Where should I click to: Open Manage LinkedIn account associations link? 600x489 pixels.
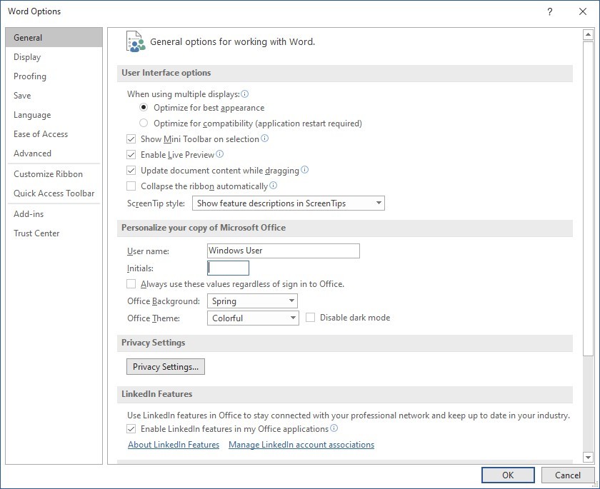pos(301,445)
